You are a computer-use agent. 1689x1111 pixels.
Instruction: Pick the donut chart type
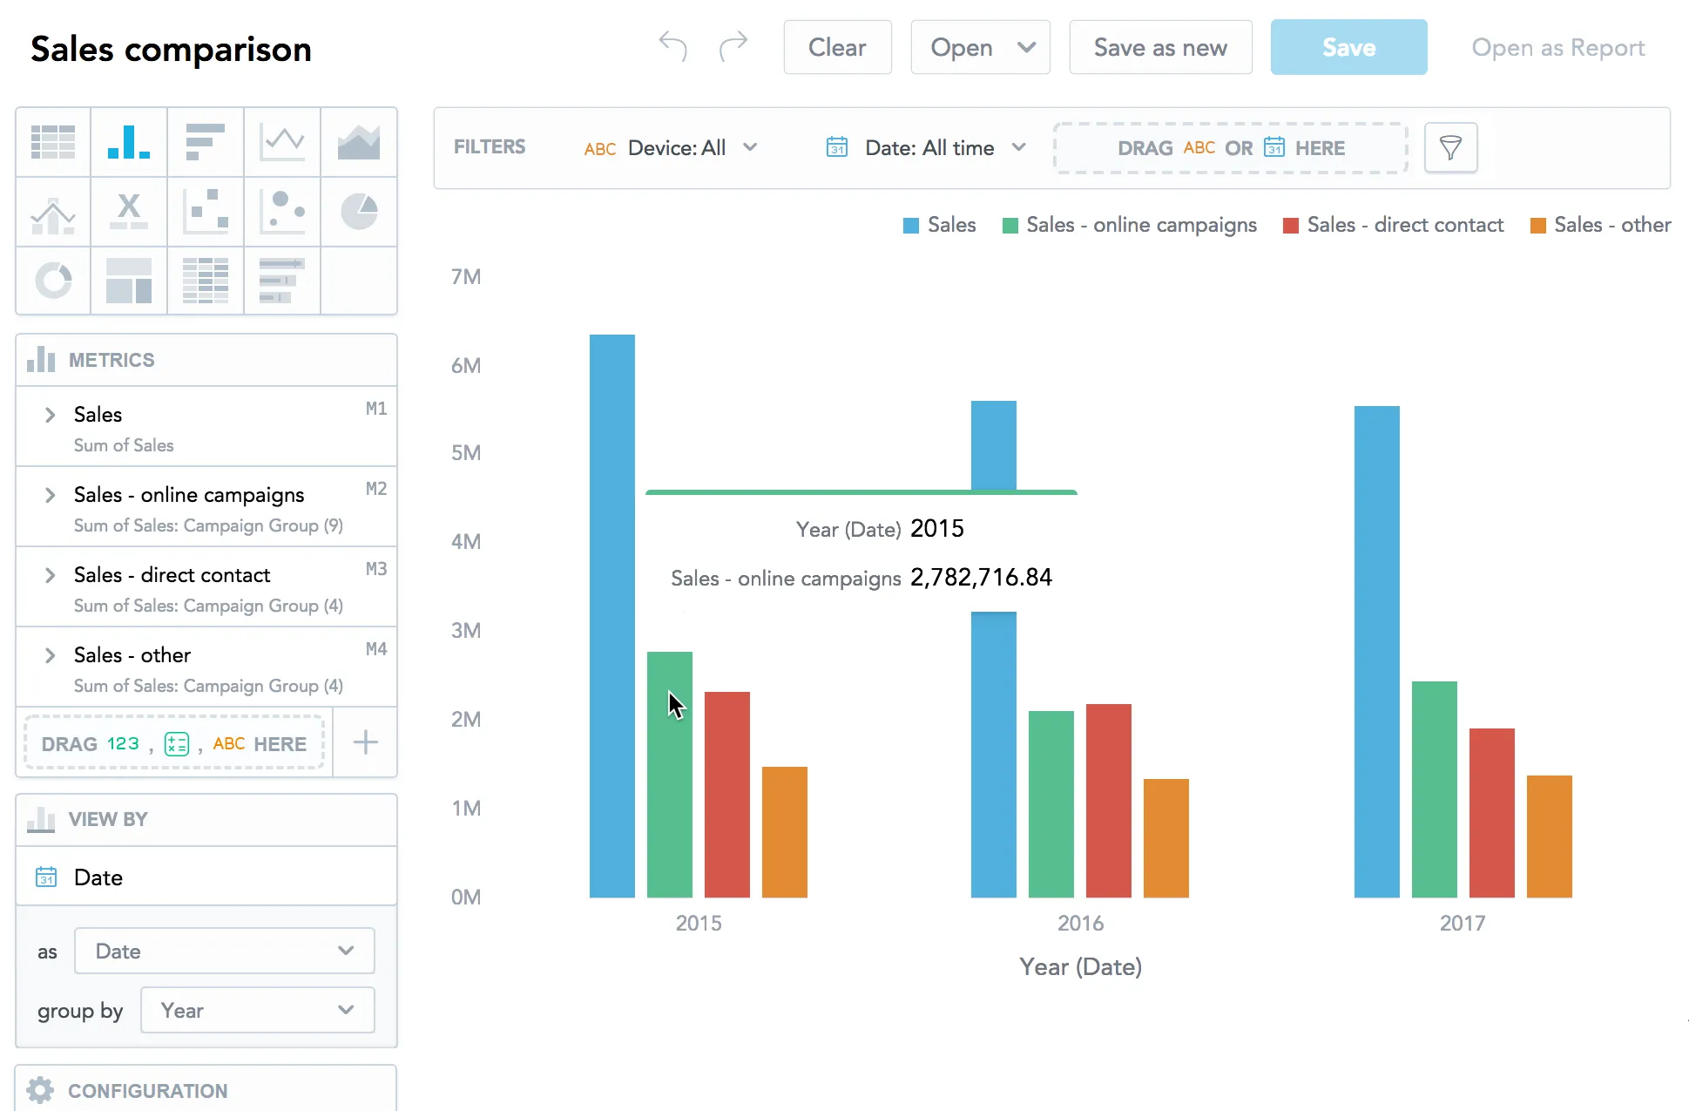click(x=52, y=281)
